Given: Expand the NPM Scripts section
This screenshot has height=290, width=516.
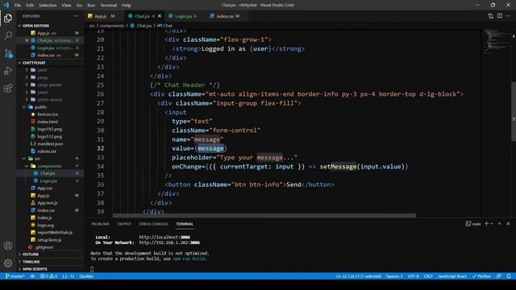Looking at the screenshot, I should pyautogui.click(x=35, y=269).
